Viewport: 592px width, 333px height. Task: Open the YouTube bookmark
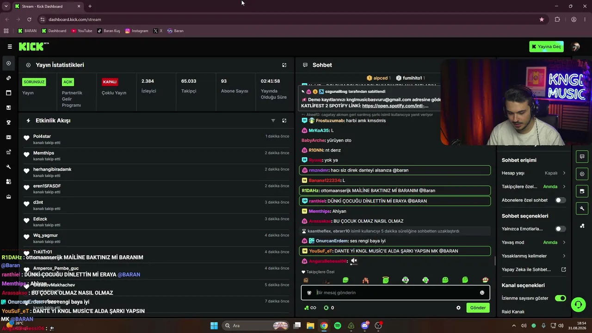click(x=81, y=31)
